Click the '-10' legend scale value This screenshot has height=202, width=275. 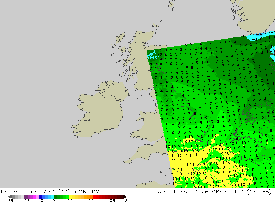(39, 200)
